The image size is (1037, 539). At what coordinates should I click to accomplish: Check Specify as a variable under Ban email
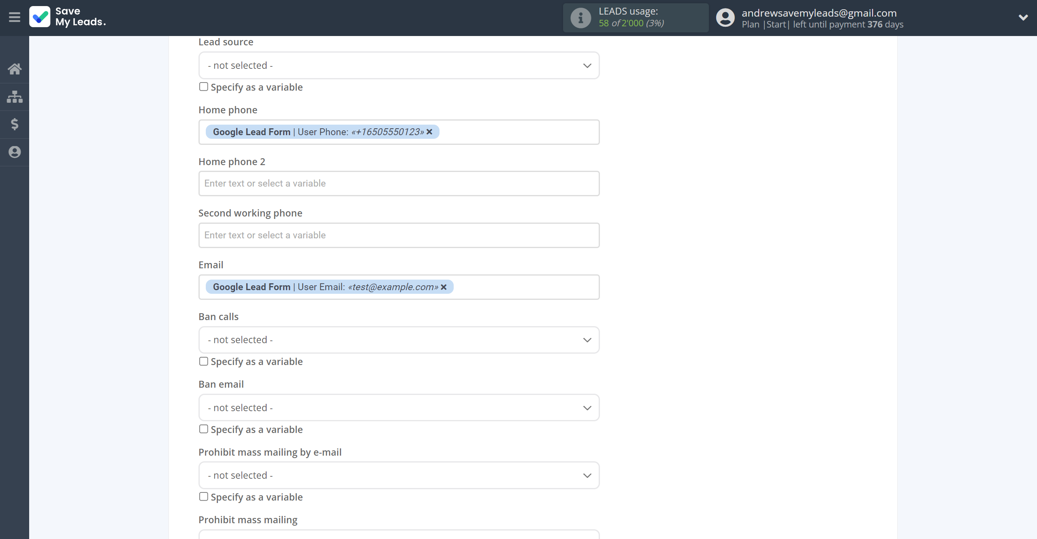pos(203,429)
